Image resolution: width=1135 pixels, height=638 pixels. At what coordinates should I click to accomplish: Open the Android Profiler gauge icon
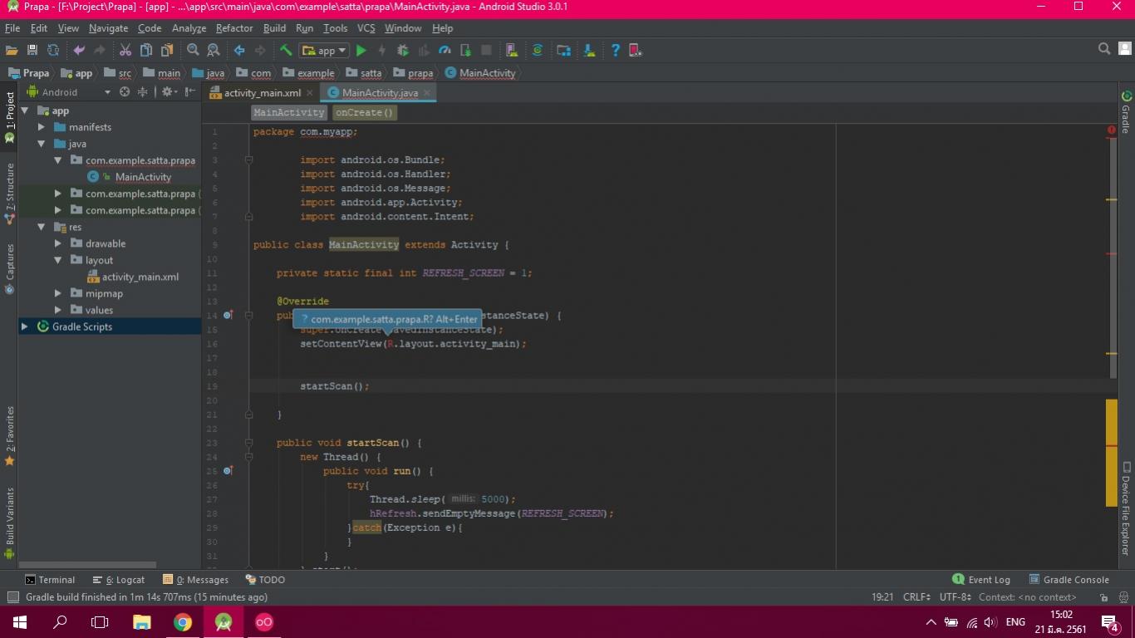click(x=445, y=51)
